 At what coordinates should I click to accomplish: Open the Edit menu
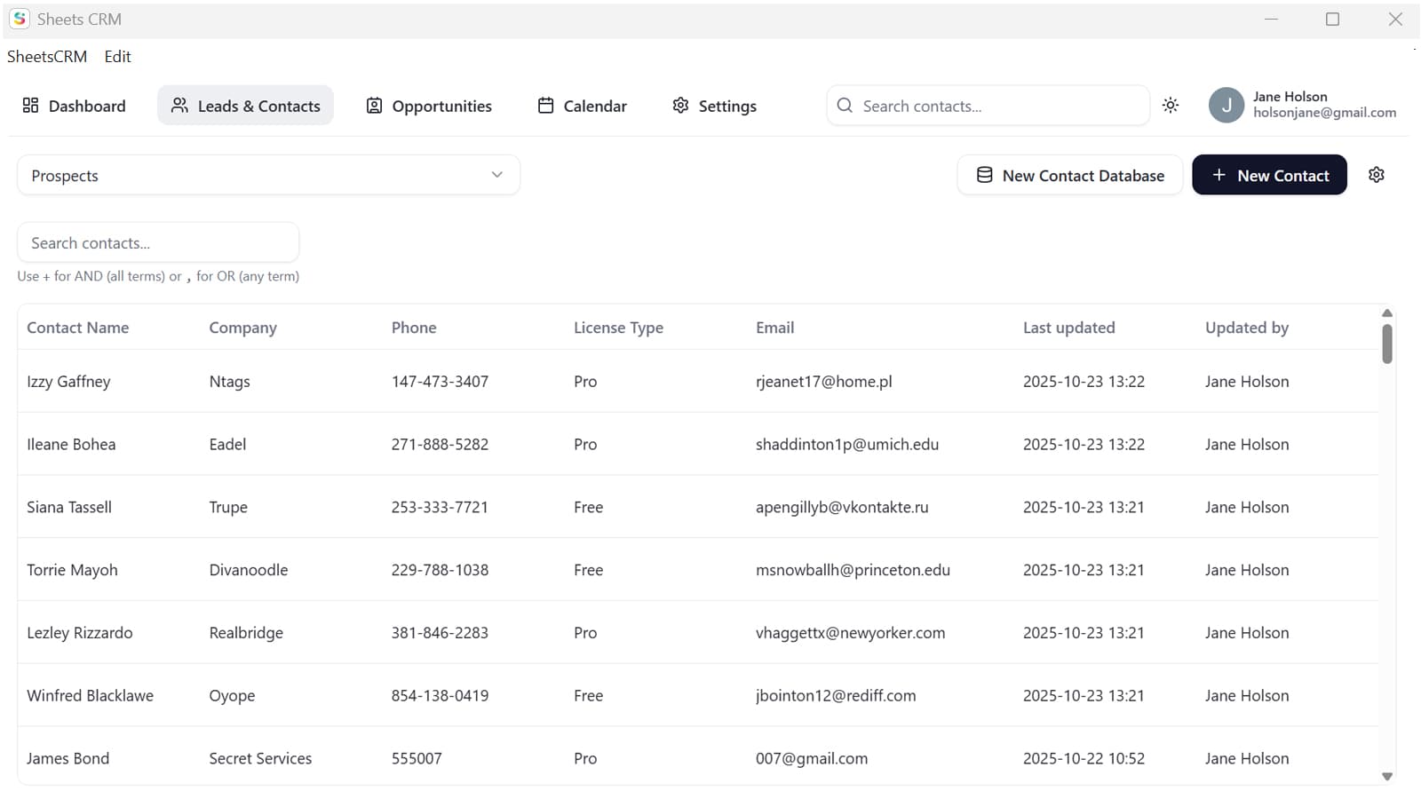[117, 57]
